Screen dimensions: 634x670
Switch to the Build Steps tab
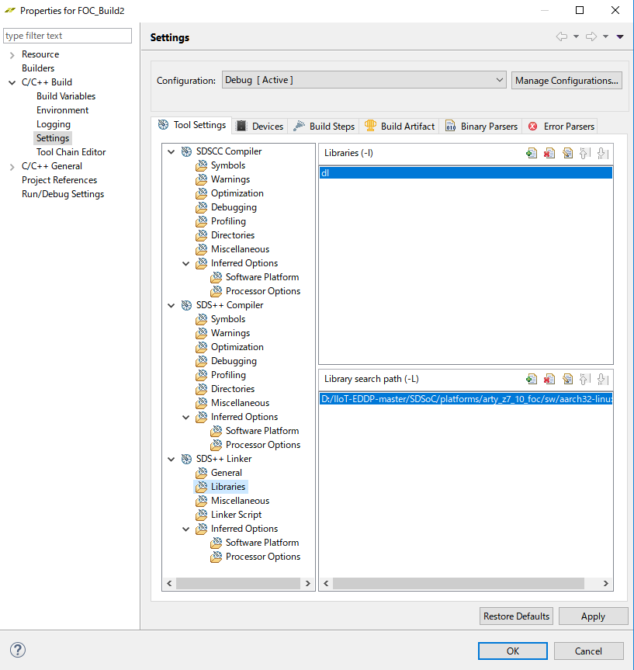324,127
